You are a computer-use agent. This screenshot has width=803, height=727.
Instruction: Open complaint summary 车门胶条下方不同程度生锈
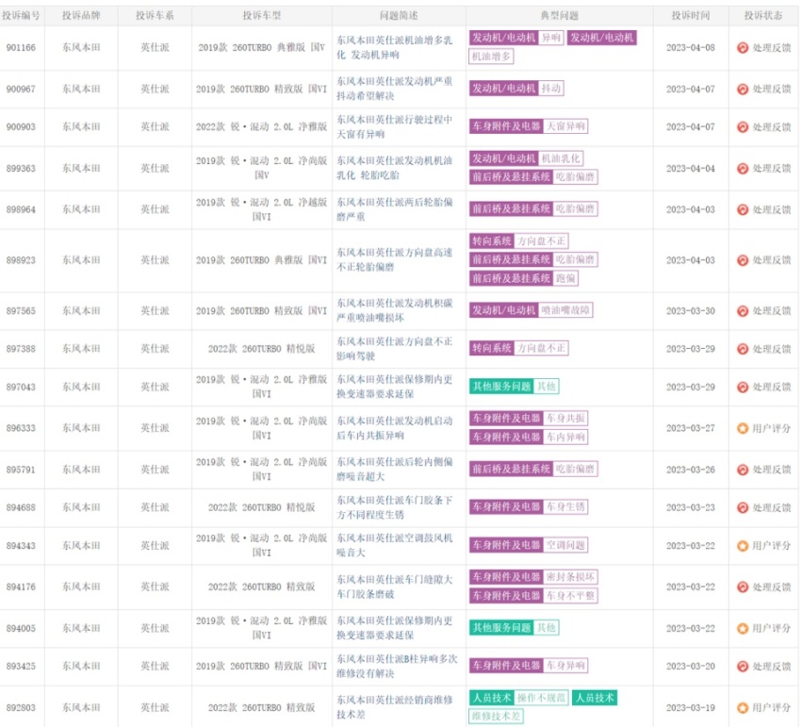(394, 507)
